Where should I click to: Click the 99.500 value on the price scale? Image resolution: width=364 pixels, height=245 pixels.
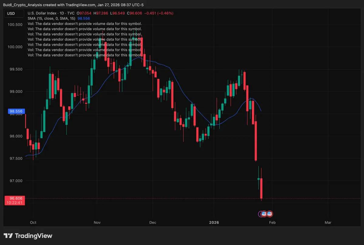[x=15, y=69]
